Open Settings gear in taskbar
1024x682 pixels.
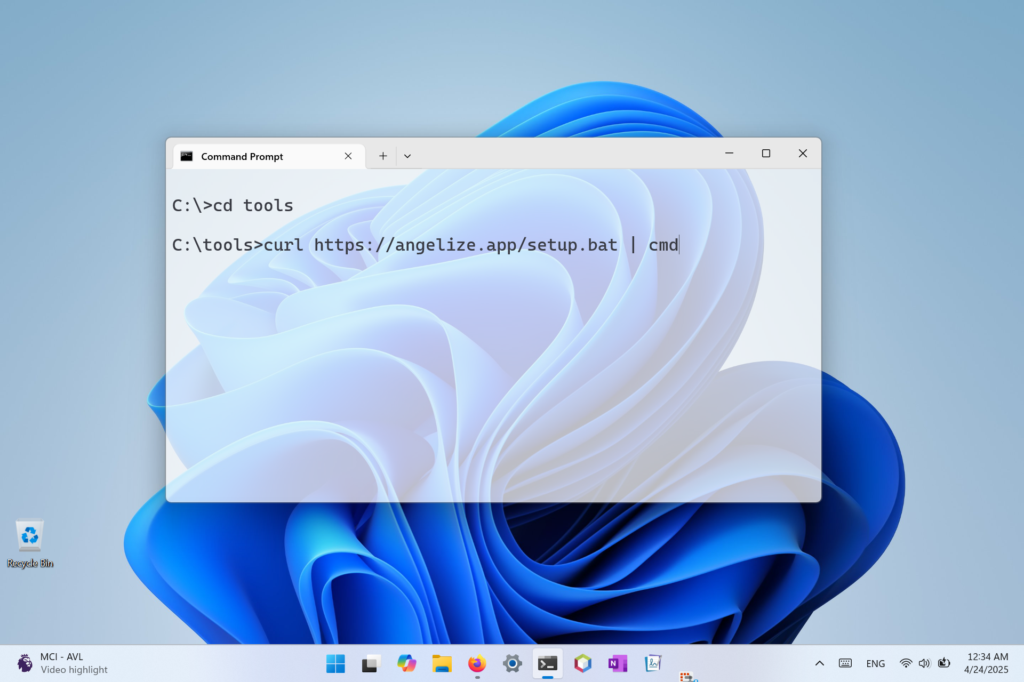coord(512,663)
